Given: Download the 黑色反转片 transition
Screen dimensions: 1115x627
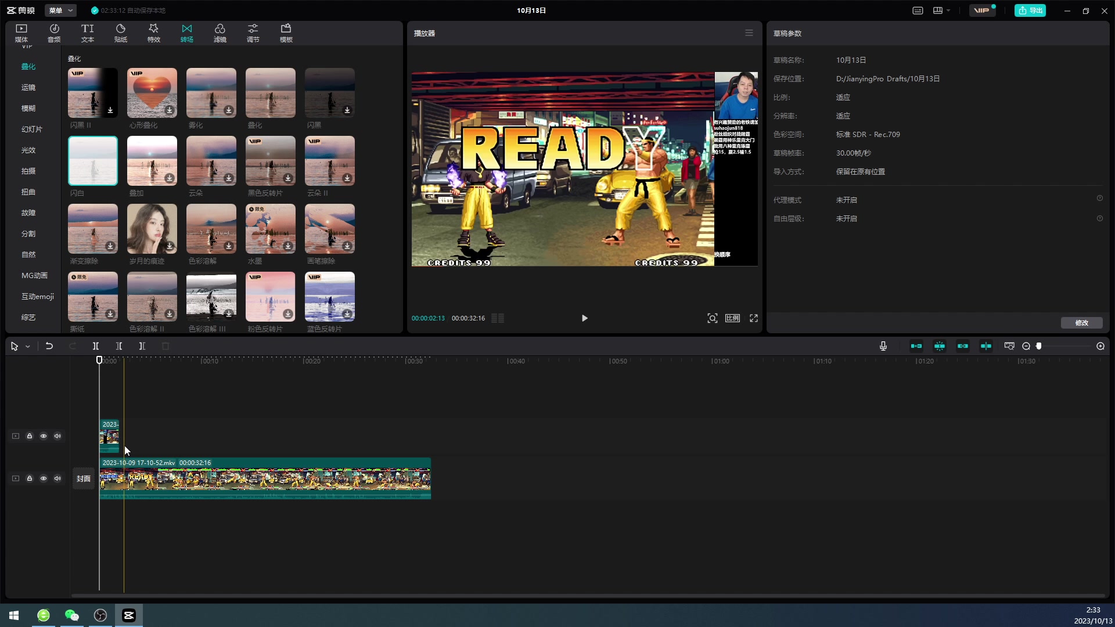Looking at the screenshot, I should 288,178.
